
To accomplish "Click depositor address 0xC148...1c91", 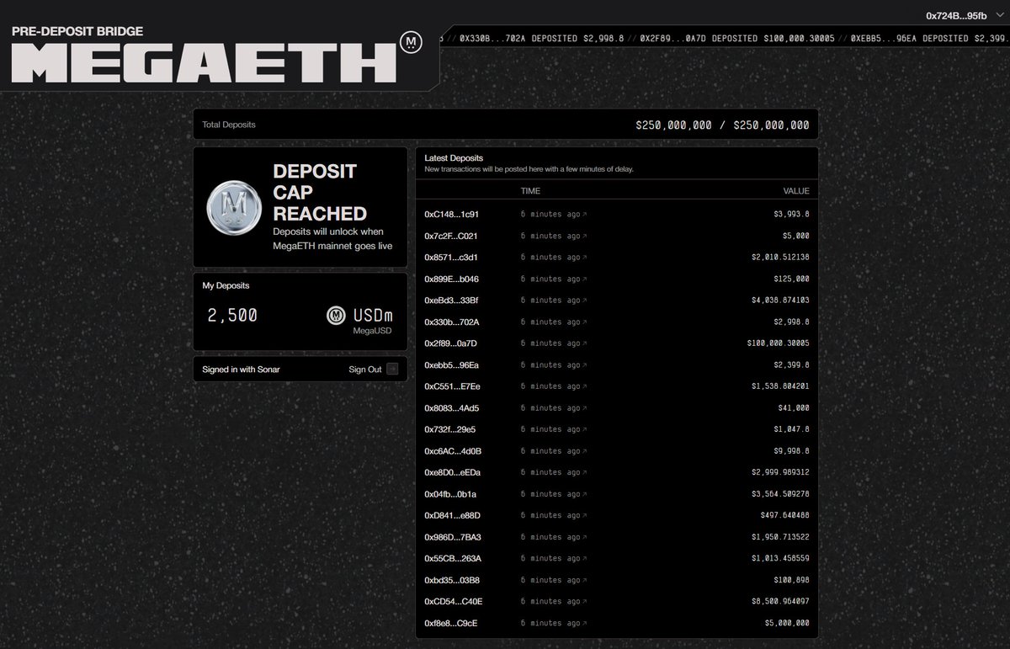I will (x=452, y=214).
